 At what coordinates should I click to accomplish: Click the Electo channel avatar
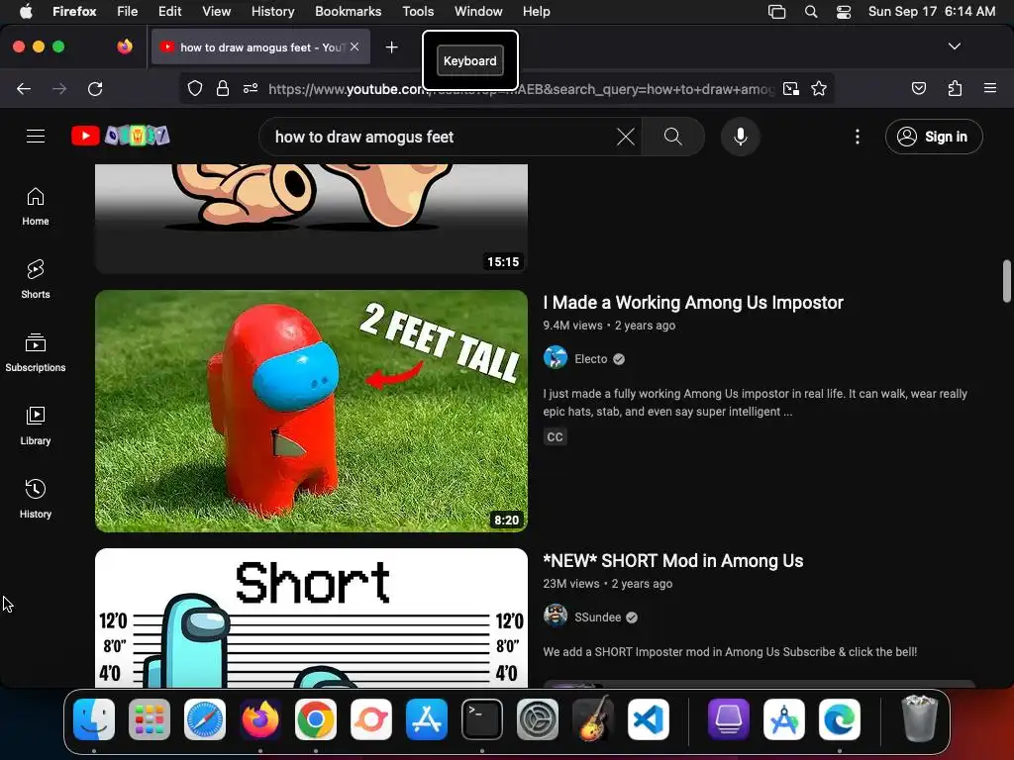555,357
